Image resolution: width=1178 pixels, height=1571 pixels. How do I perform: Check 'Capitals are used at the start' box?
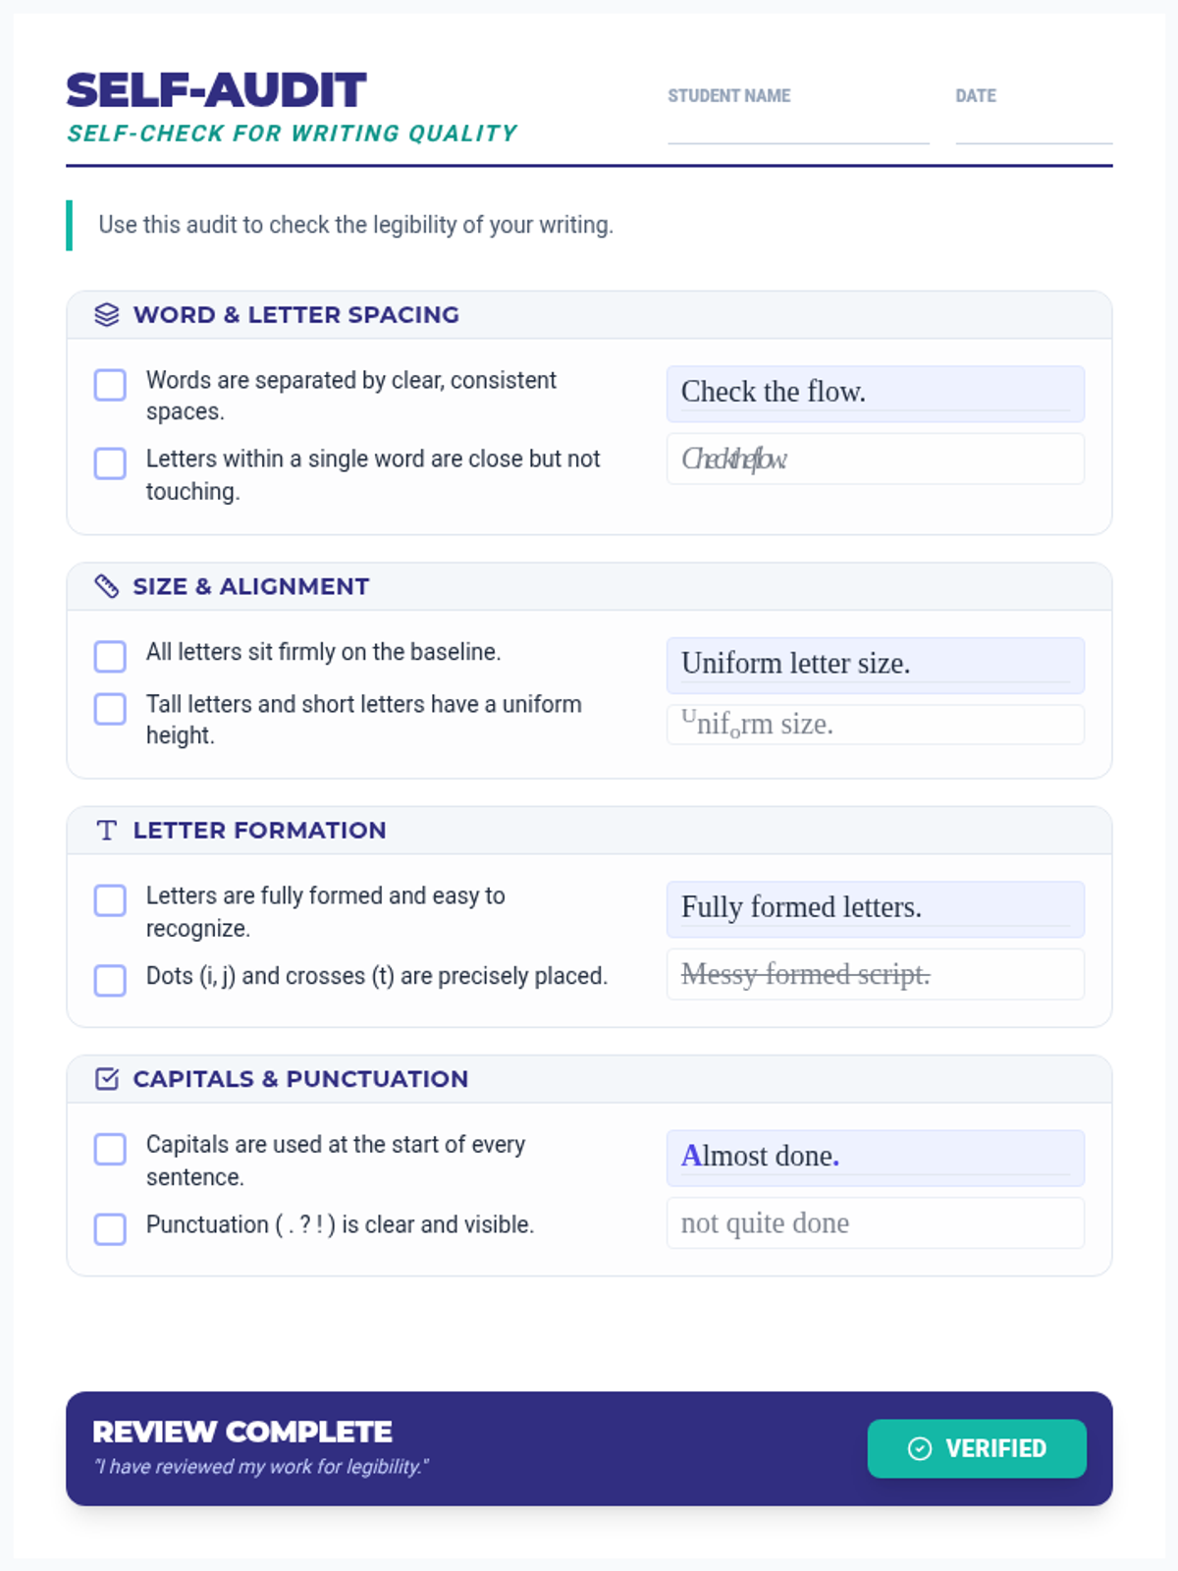coord(110,1149)
